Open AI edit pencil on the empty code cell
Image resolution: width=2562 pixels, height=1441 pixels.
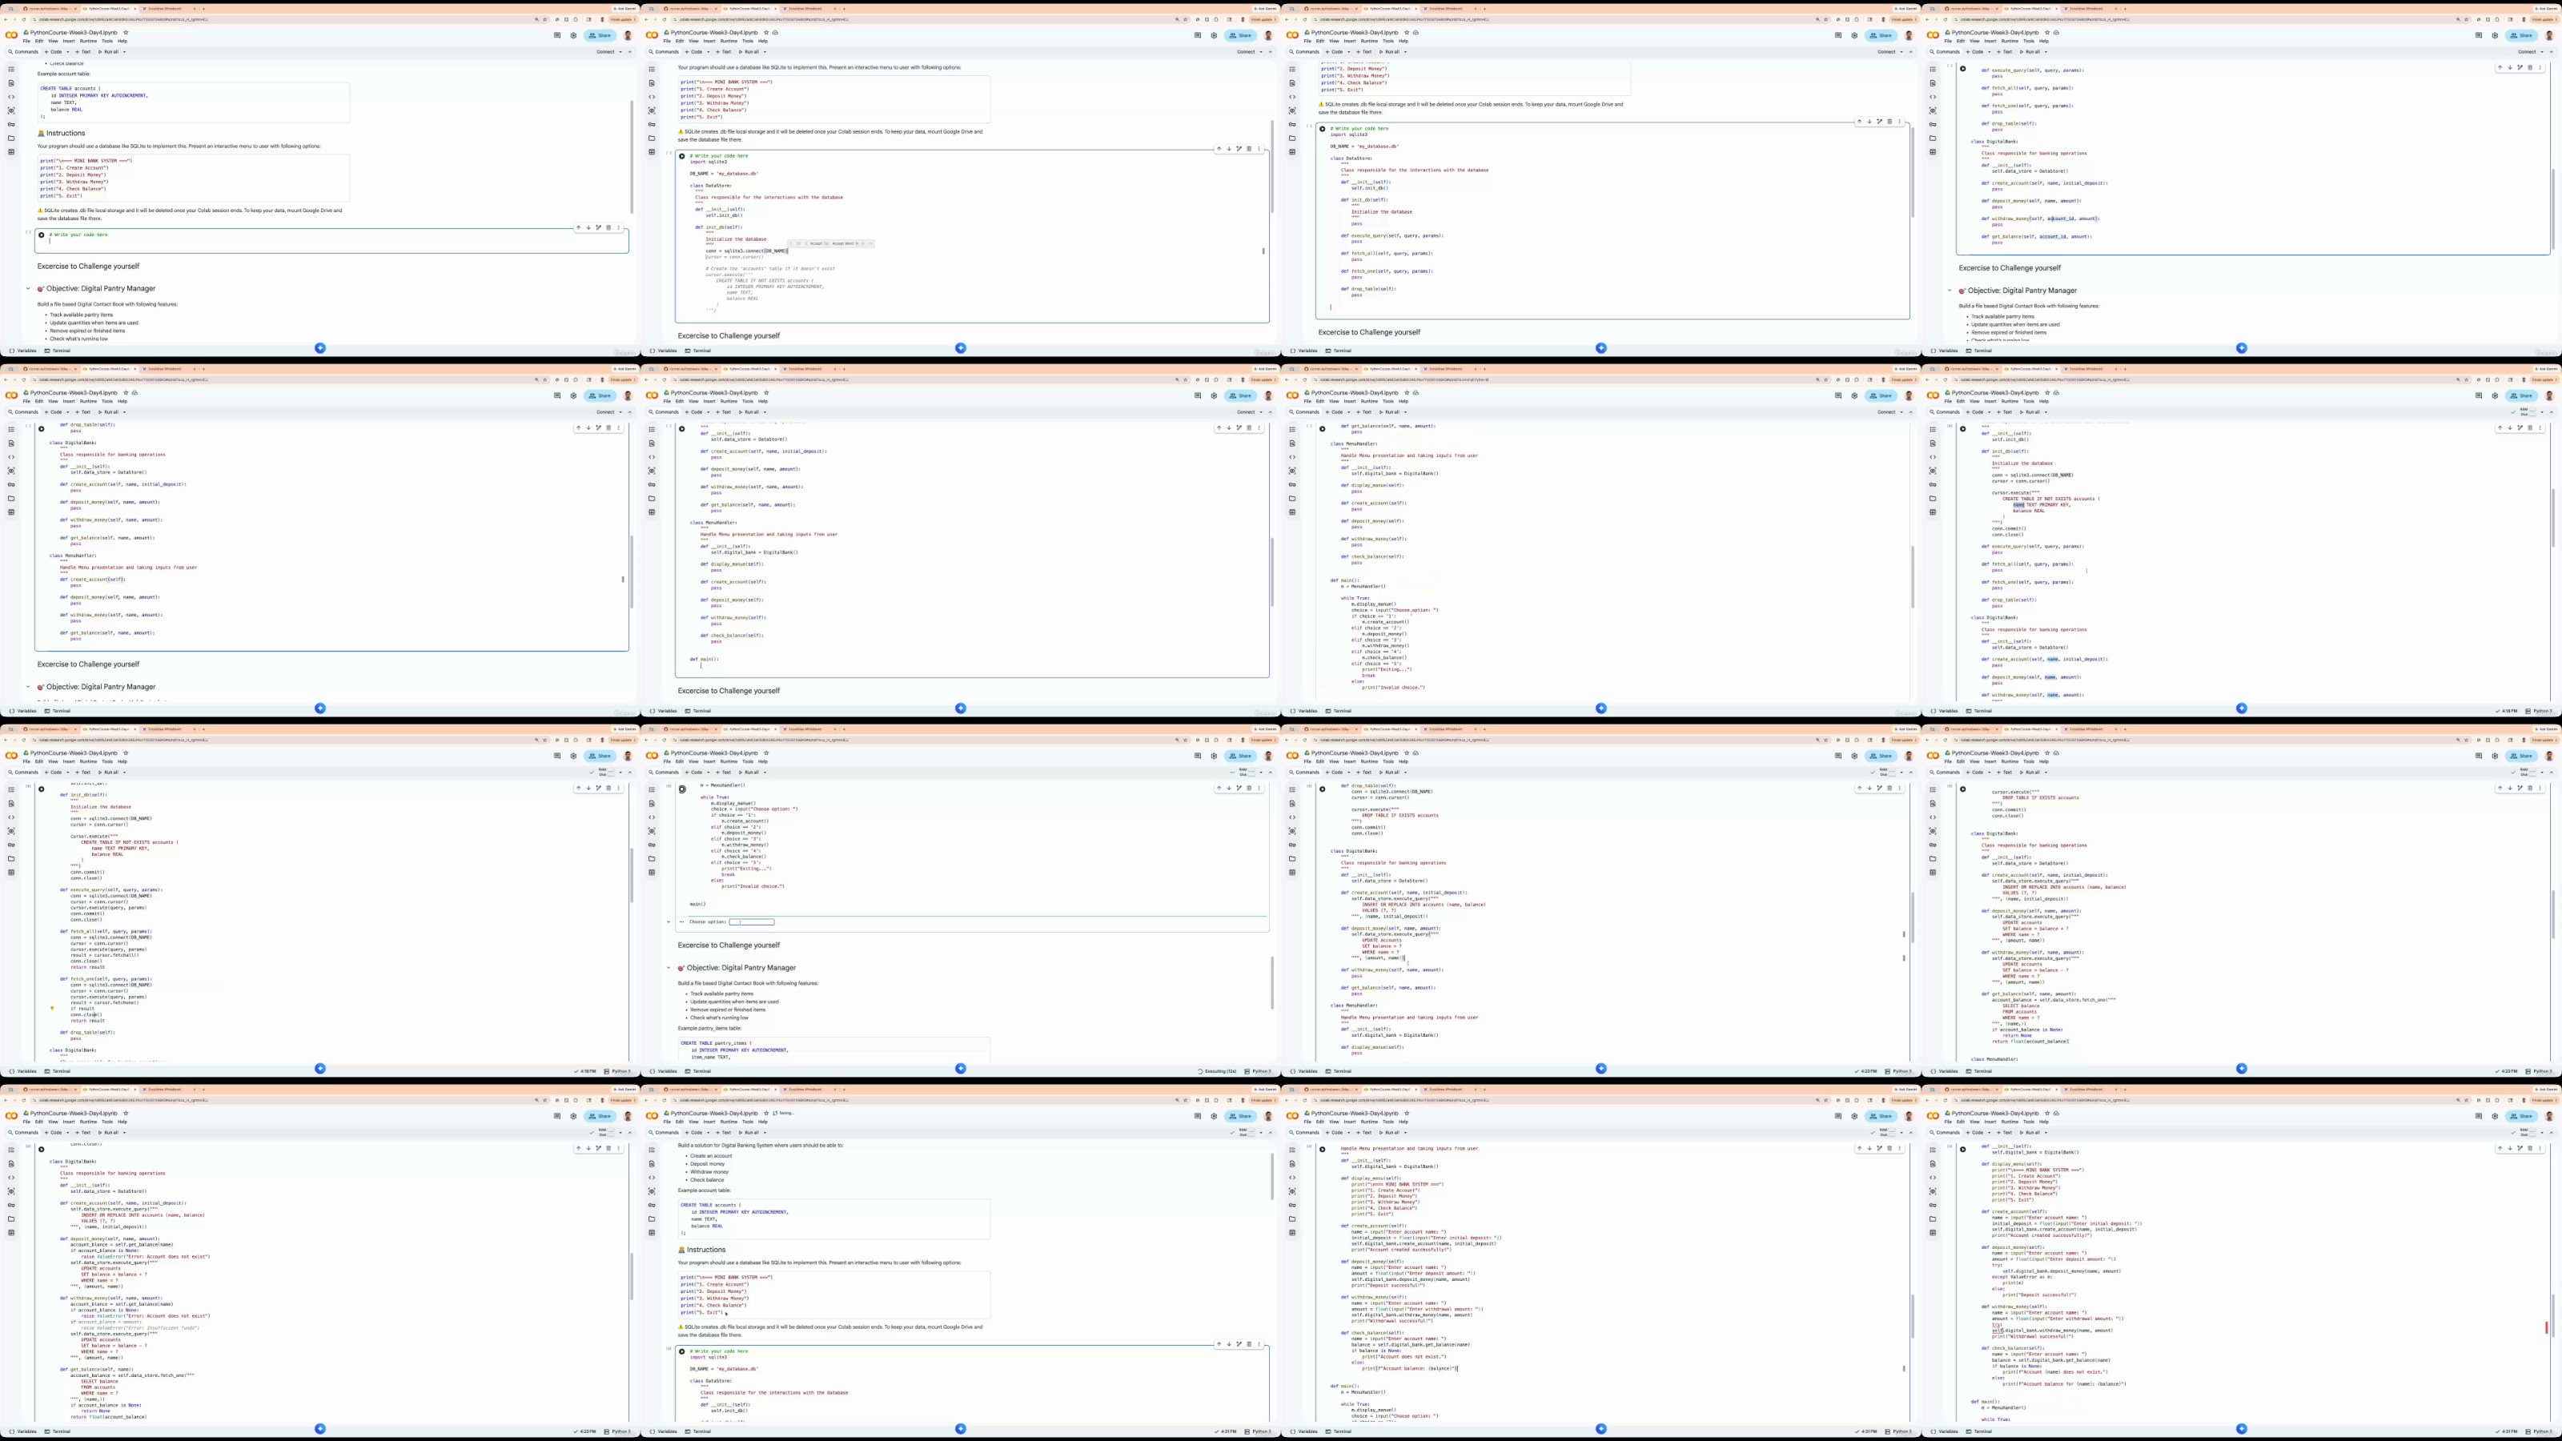pos(598,227)
